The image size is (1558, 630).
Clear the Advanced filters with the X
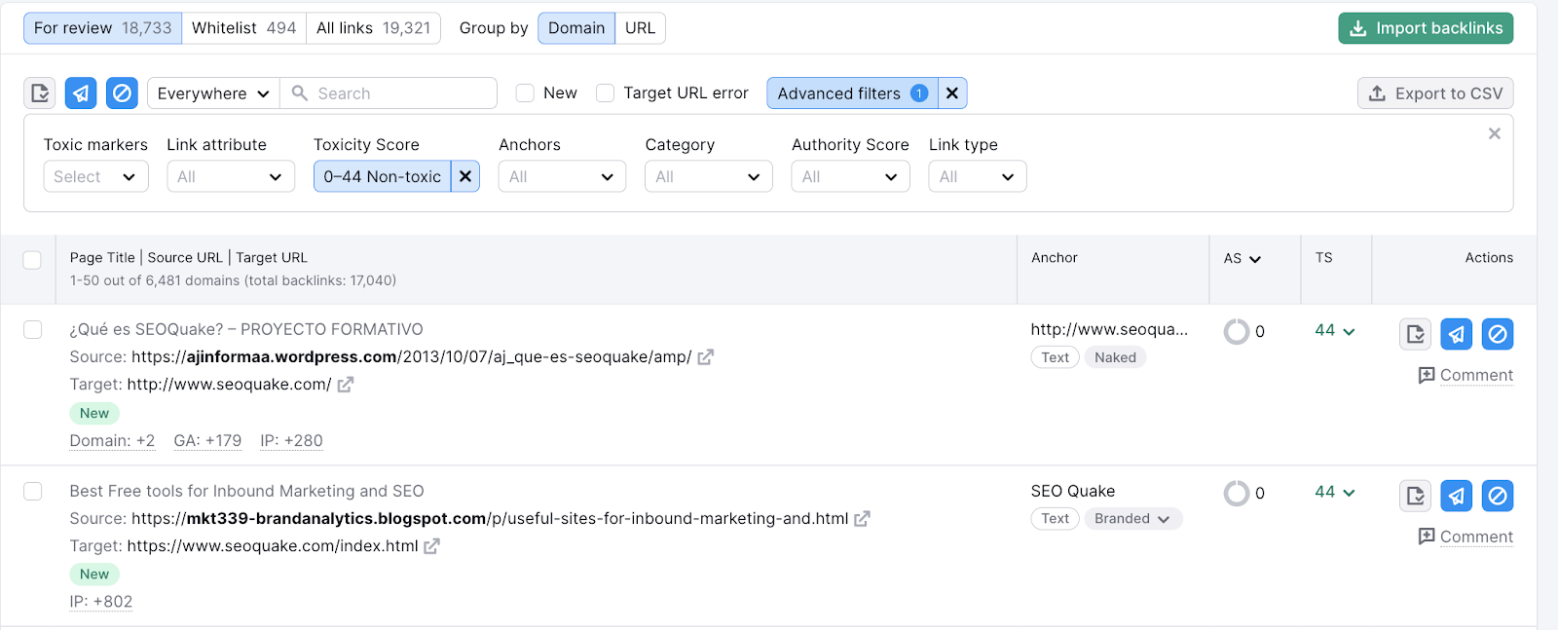pyautogui.click(x=952, y=93)
